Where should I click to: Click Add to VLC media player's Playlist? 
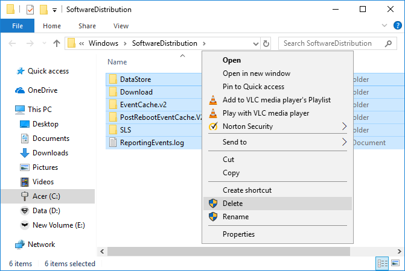coord(276,100)
